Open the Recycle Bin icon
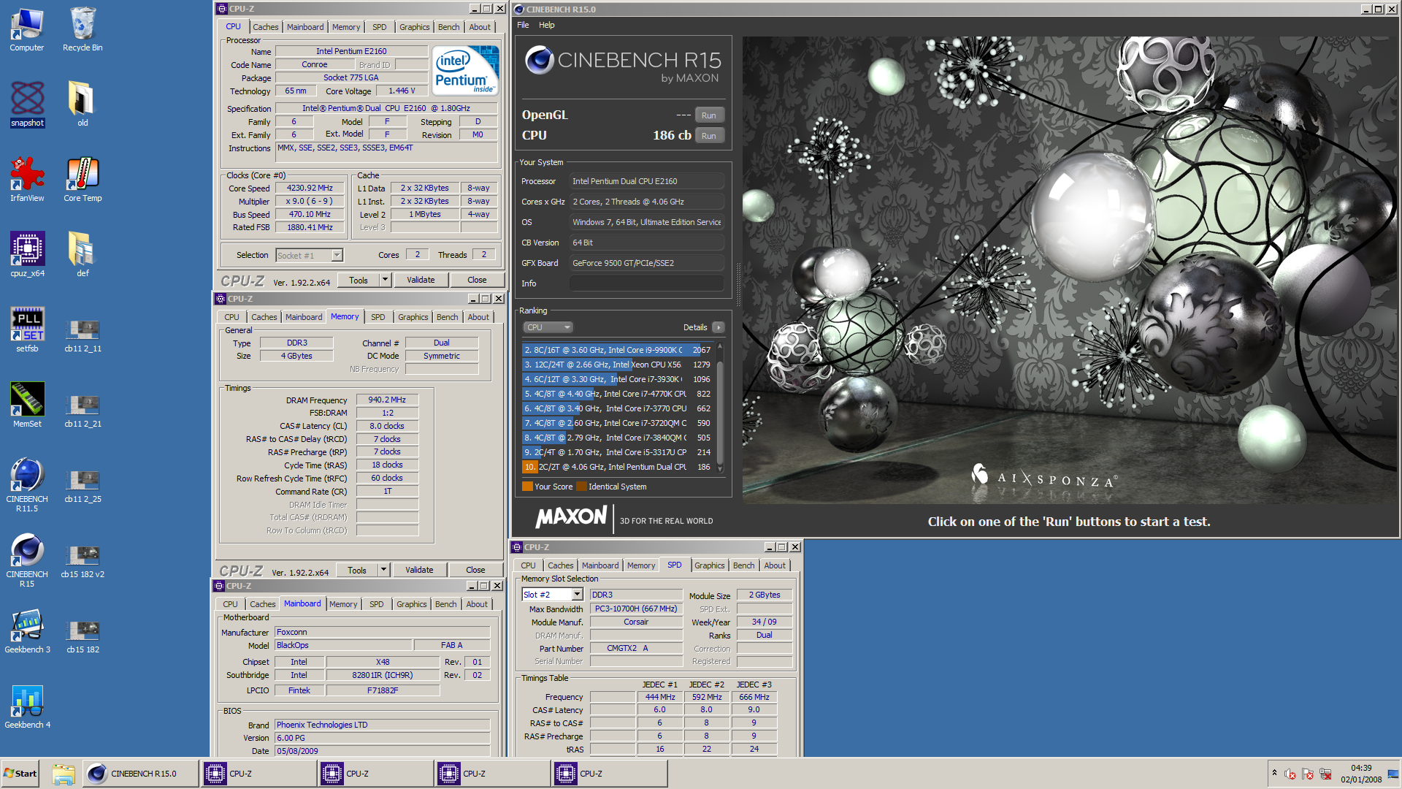The height and width of the screenshot is (789, 1402). coord(83,29)
